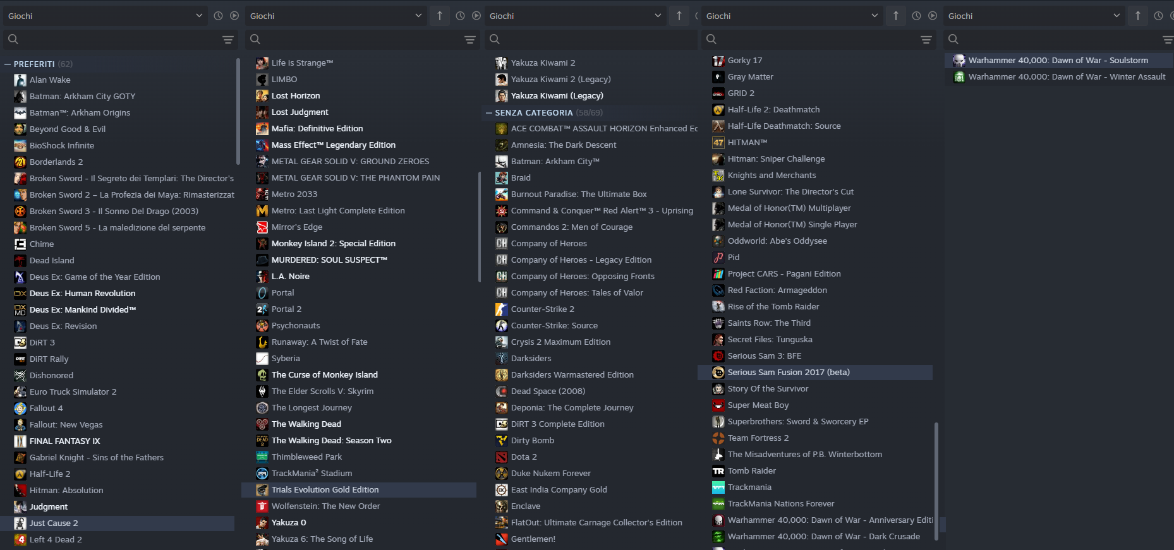
Task: Toggle play filter in the panel listing Gorky 17
Action: tap(932, 16)
